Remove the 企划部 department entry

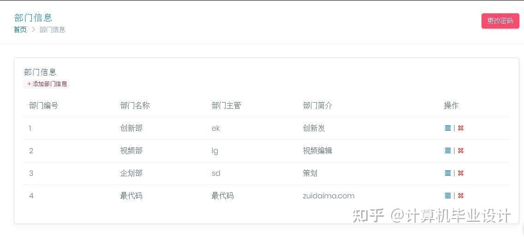click(x=460, y=173)
